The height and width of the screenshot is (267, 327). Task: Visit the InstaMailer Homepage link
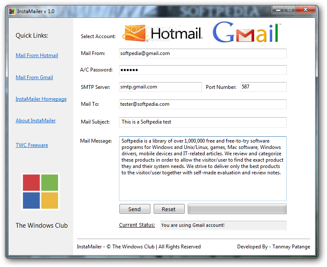coord(41,99)
